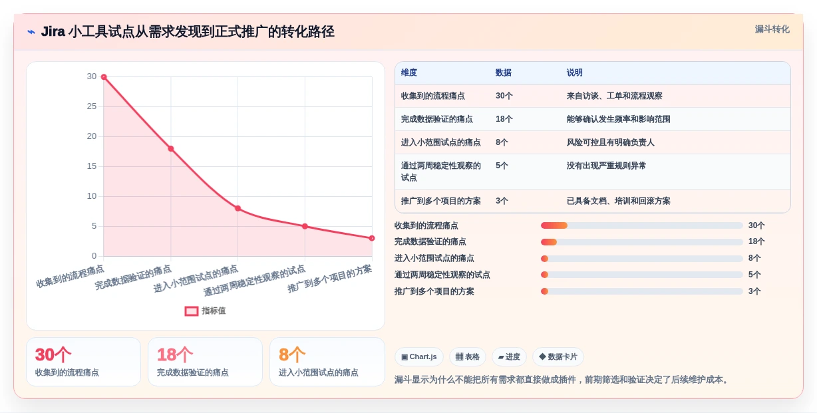The image size is (817, 413).
Task: Click the x-axis label 收集到的流程痛点
Action: point(71,276)
